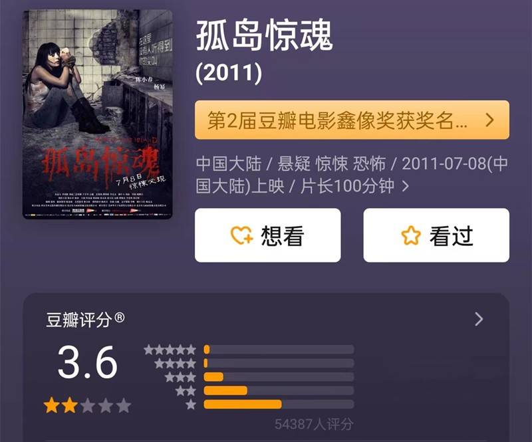Click the five-star rating row icon
Viewport: 532px width, 442px height.
(x=170, y=350)
